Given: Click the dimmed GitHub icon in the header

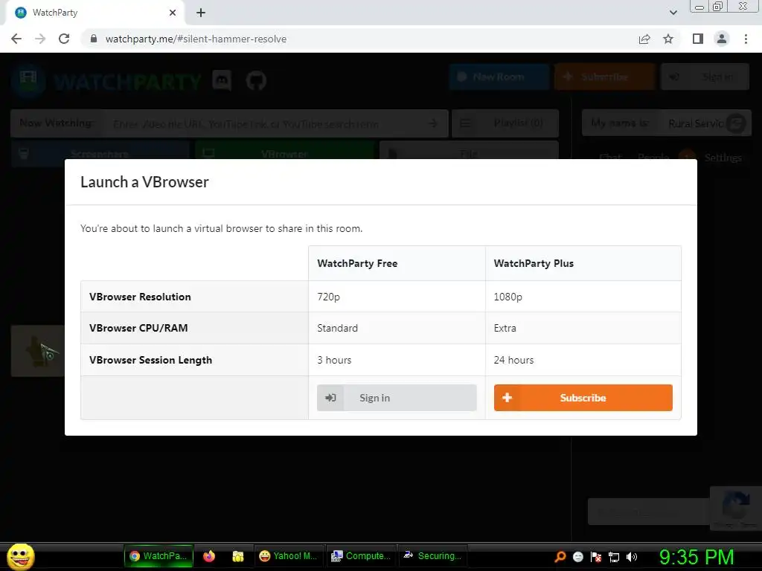Looking at the screenshot, I should coord(256,80).
